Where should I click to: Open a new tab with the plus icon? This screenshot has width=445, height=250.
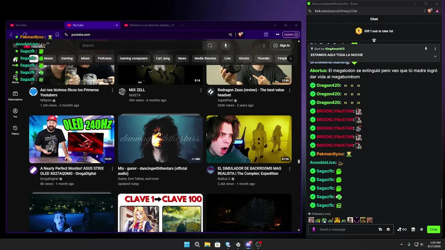[x=182, y=25]
